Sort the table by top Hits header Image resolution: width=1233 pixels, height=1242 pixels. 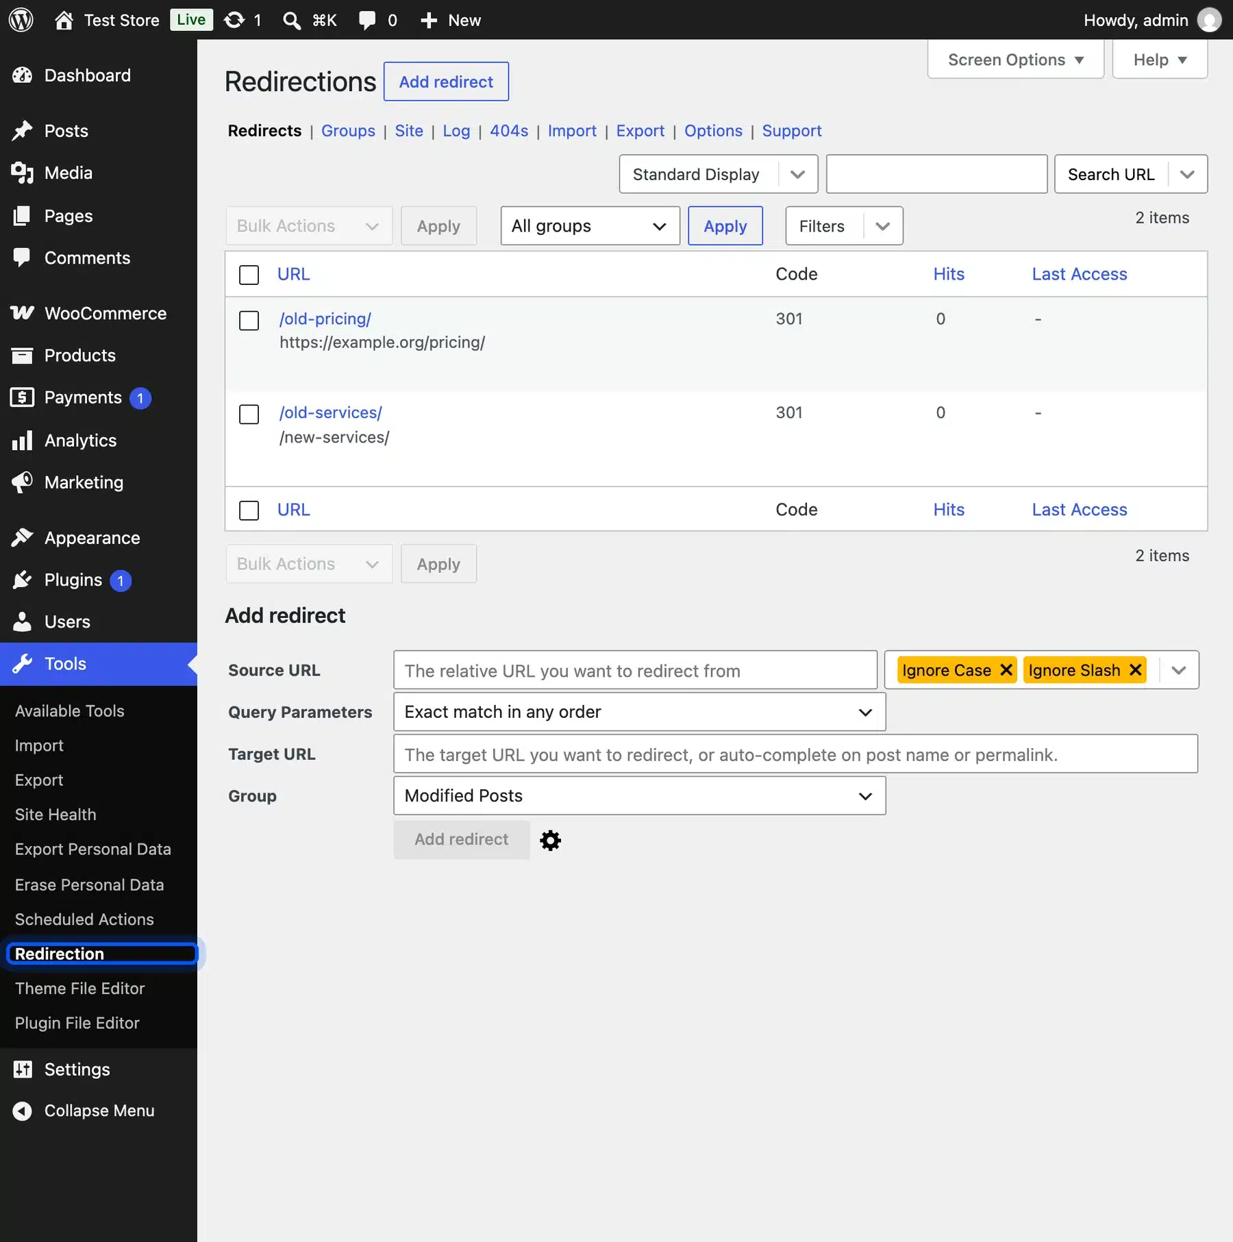[949, 274]
